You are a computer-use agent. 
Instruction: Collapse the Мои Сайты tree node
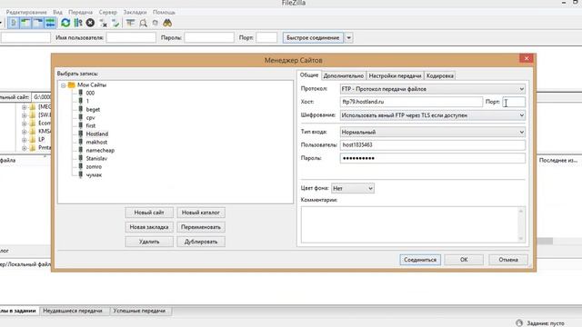coord(63,85)
